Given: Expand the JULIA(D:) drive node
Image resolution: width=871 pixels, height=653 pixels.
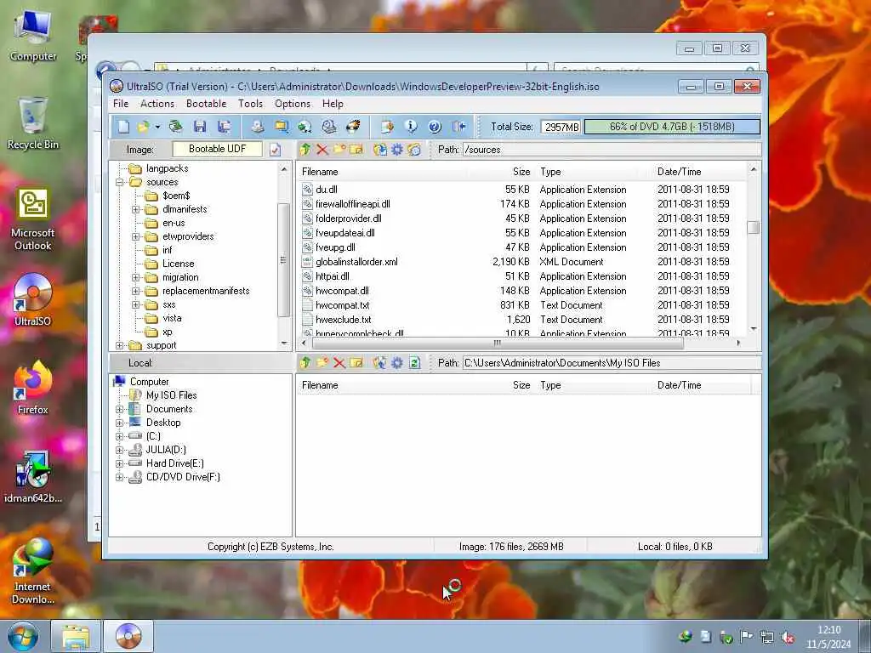Looking at the screenshot, I should pyautogui.click(x=119, y=450).
